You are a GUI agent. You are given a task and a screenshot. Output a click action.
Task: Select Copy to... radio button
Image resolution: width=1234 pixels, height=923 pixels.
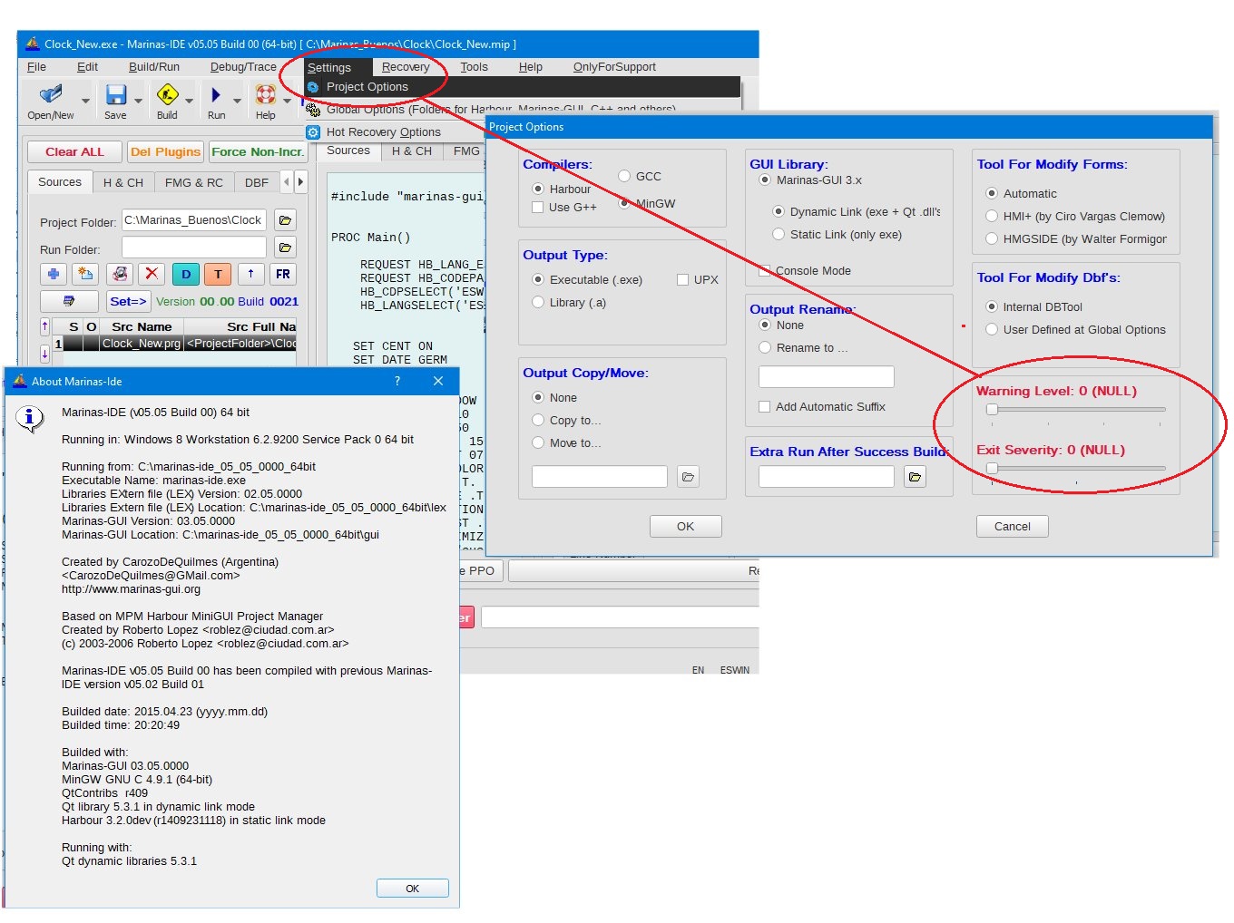(x=538, y=420)
